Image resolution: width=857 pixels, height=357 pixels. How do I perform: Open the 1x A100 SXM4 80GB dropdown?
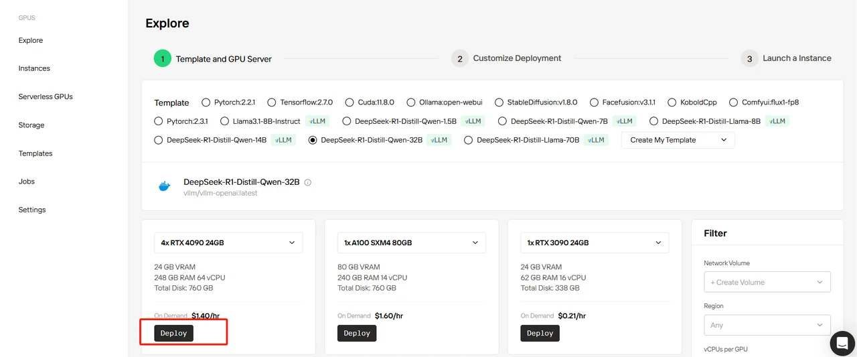click(412, 242)
